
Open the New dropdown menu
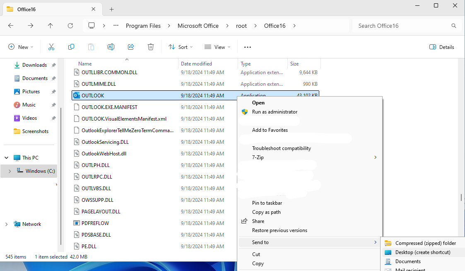[x=21, y=47]
